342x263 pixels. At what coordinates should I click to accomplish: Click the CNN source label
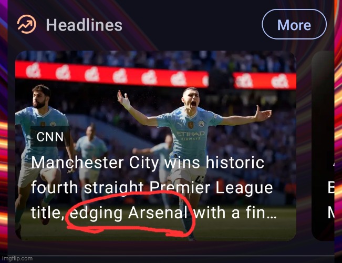click(51, 138)
